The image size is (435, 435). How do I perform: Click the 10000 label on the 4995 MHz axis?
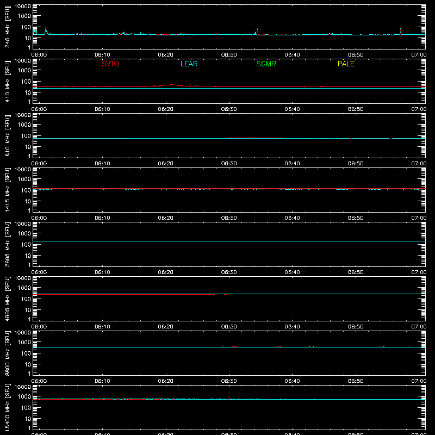pos(23,278)
